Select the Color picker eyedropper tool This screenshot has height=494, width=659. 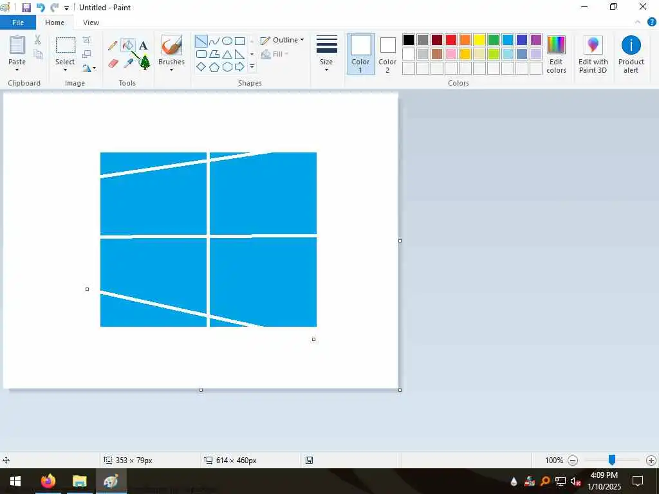[x=128, y=64]
